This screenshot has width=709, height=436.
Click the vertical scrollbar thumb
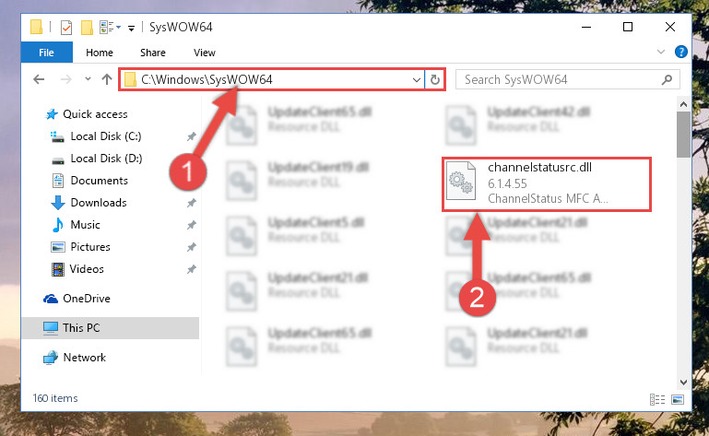point(683,135)
